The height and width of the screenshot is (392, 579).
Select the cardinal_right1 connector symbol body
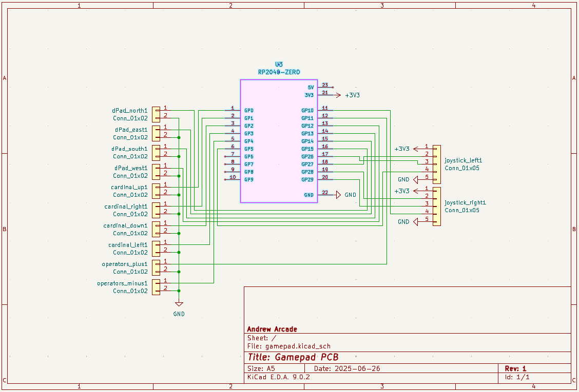tap(156, 210)
